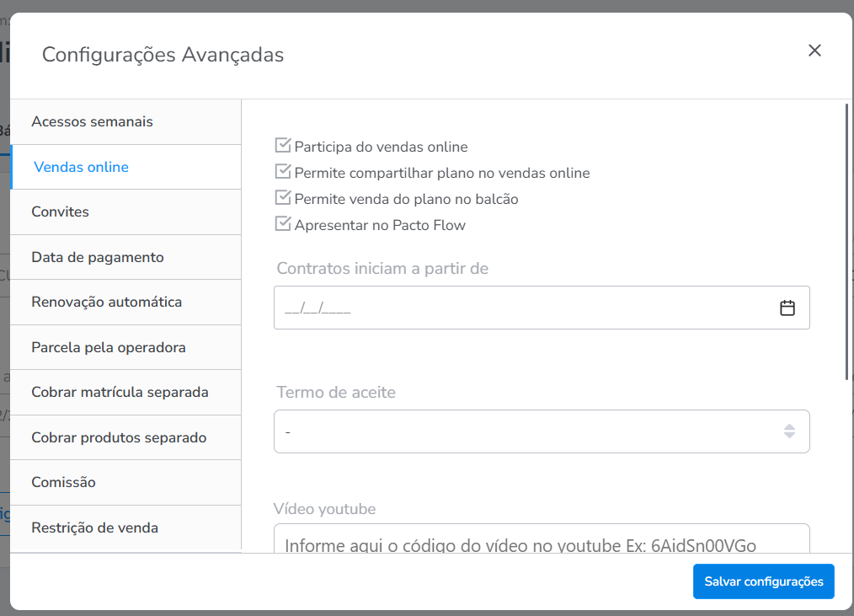854x616 pixels.
Task: Click Salvar configurações button
Action: pos(763,581)
